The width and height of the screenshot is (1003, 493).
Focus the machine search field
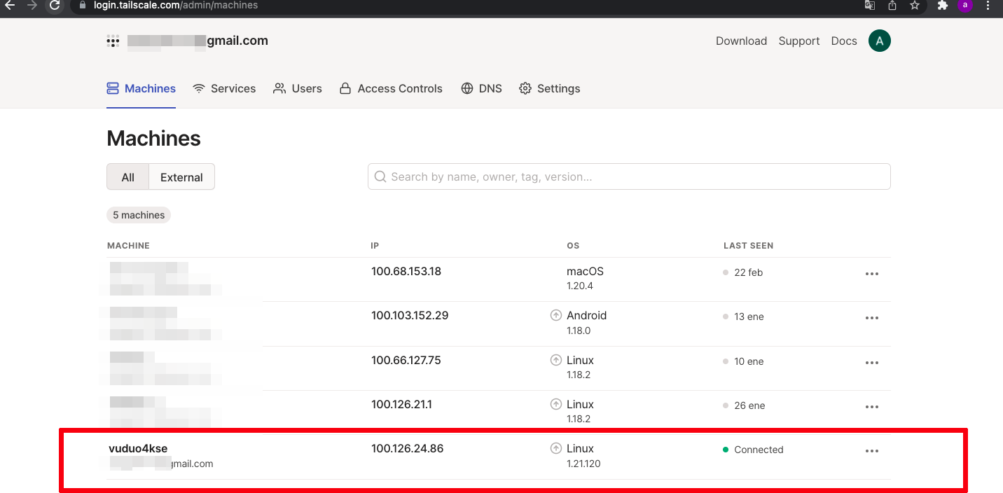629,177
